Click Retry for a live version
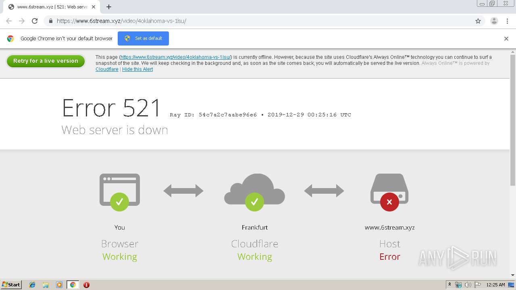Image resolution: width=516 pixels, height=290 pixels. [x=46, y=61]
